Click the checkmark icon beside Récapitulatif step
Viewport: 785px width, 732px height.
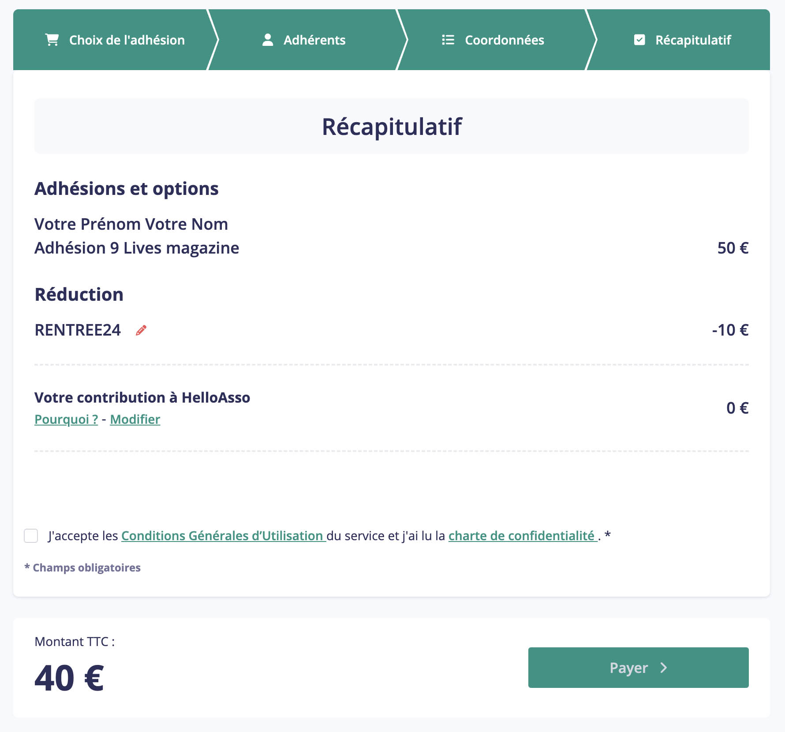pyautogui.click(x=639, y=40)
